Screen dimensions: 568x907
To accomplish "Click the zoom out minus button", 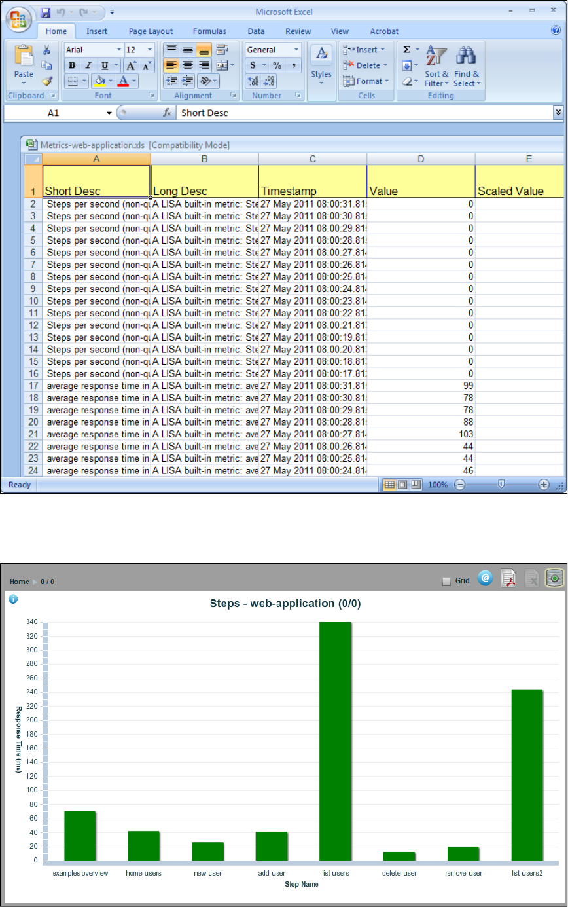I will click(x=459, y=485).
